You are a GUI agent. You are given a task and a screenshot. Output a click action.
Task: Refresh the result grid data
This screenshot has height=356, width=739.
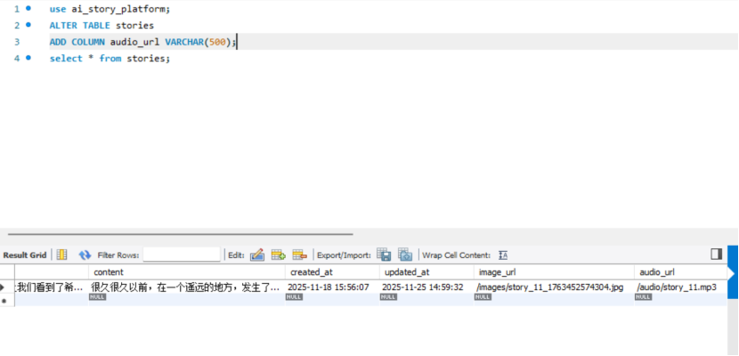[85, 255]
